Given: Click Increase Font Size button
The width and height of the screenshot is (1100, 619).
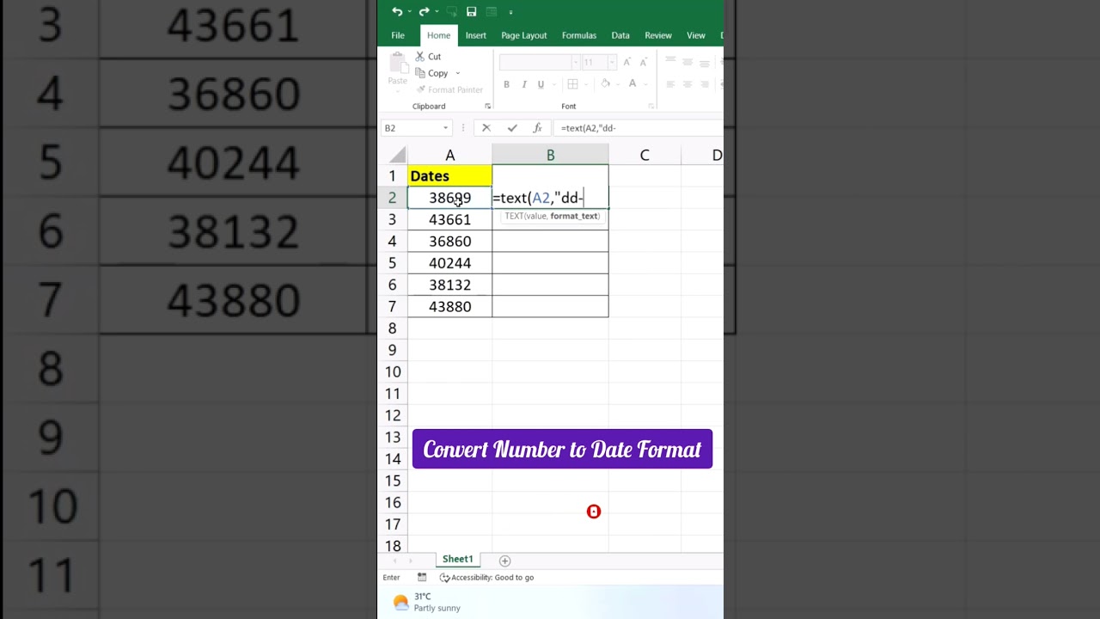Looking at the screenshot, I should point(627,62).
